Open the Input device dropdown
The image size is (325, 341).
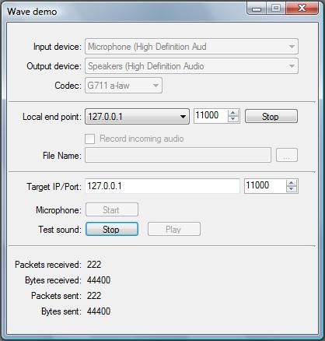pyautogui.click(x=191, y=47)
